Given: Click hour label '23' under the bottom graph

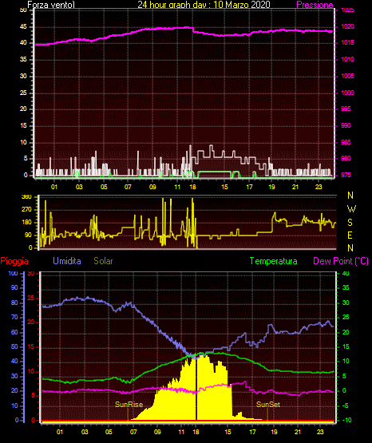Looking at the screenshot, I should click(320, 432).
